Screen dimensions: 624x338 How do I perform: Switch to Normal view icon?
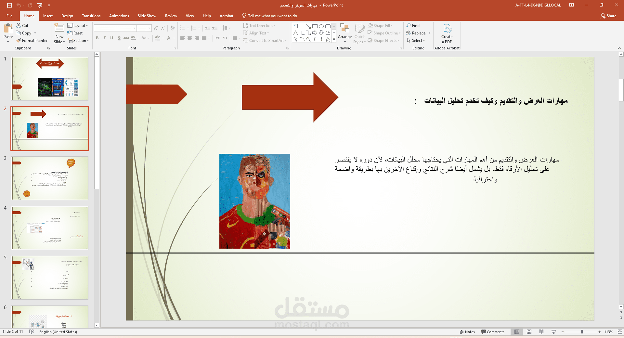pyautogui.click(x=517, y=331)
